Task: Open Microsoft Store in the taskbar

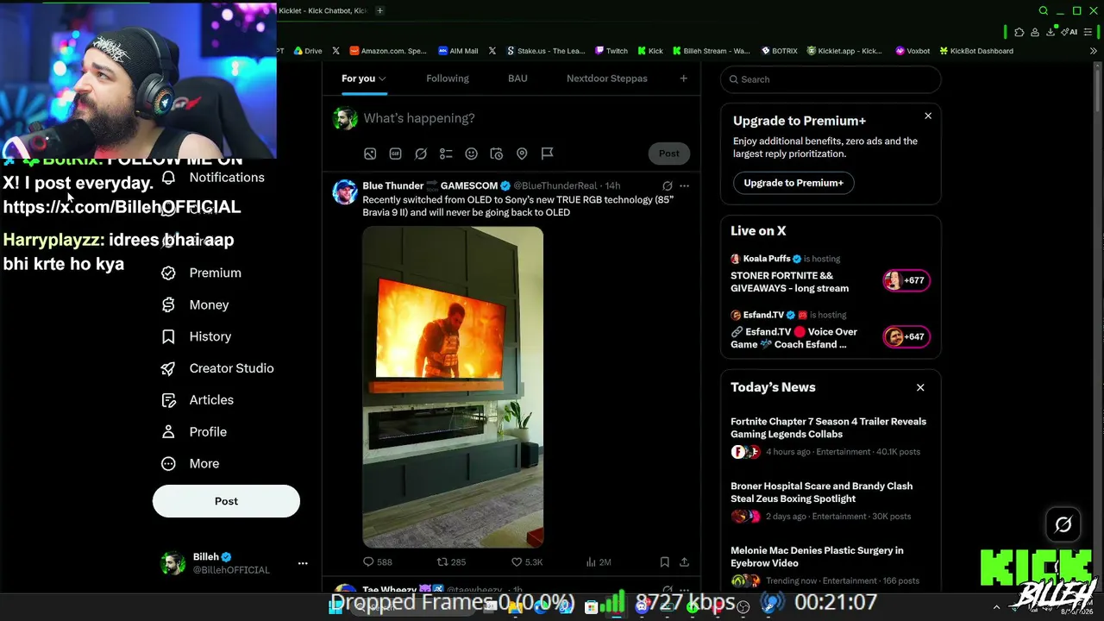Action: click(x=591, y=607)
